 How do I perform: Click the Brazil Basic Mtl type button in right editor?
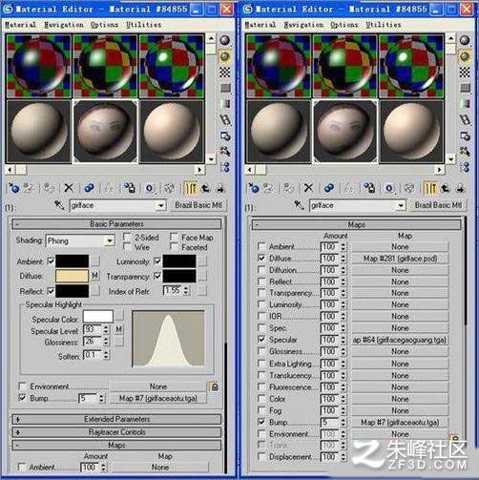pos(438,205)
